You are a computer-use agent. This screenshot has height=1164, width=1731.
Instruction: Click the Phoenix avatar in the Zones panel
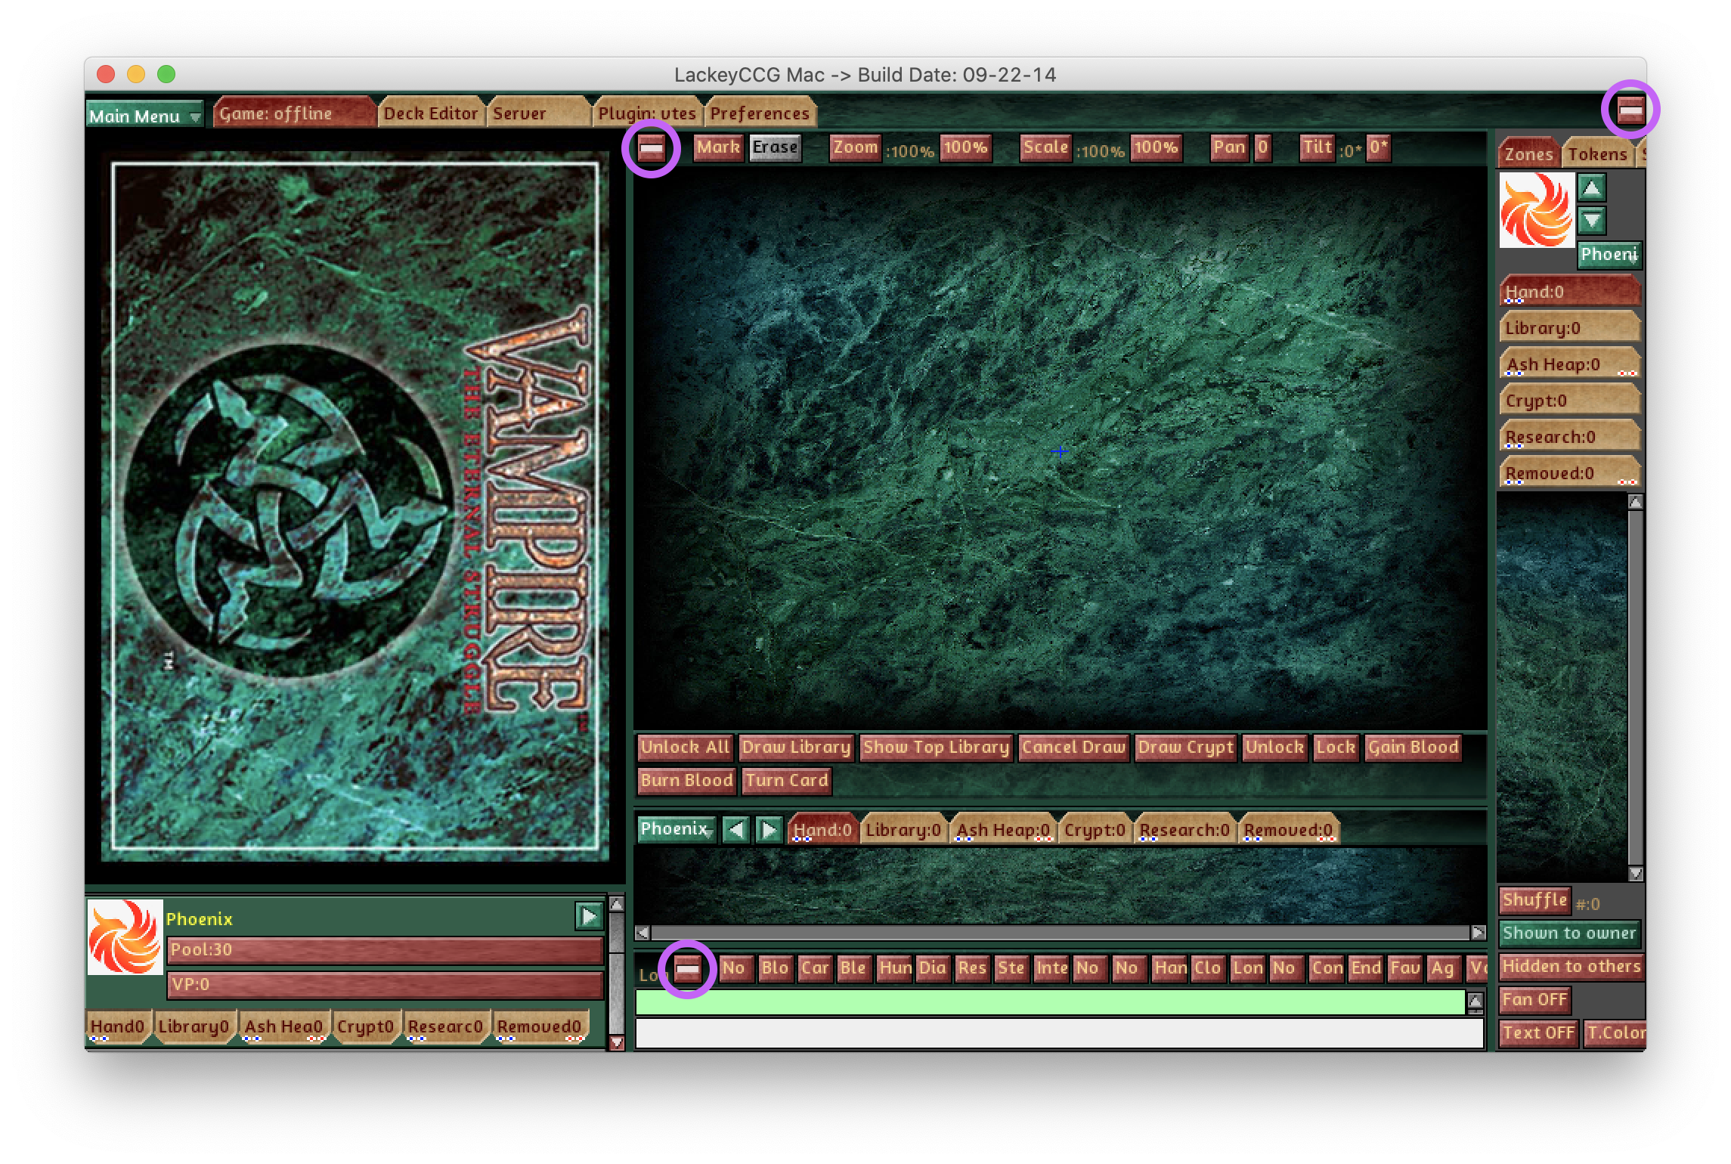click(x=1537, y=210)
